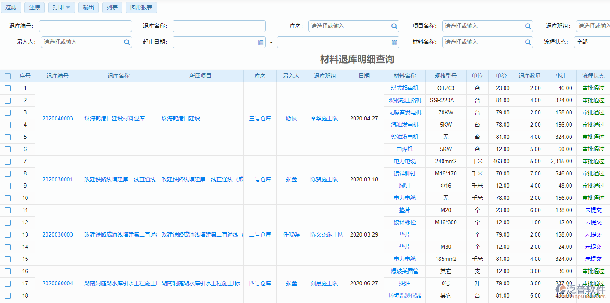This screenshot has width=610, height=303.
Task: Select the header select-all checkbox
Action: coord(7,76)
